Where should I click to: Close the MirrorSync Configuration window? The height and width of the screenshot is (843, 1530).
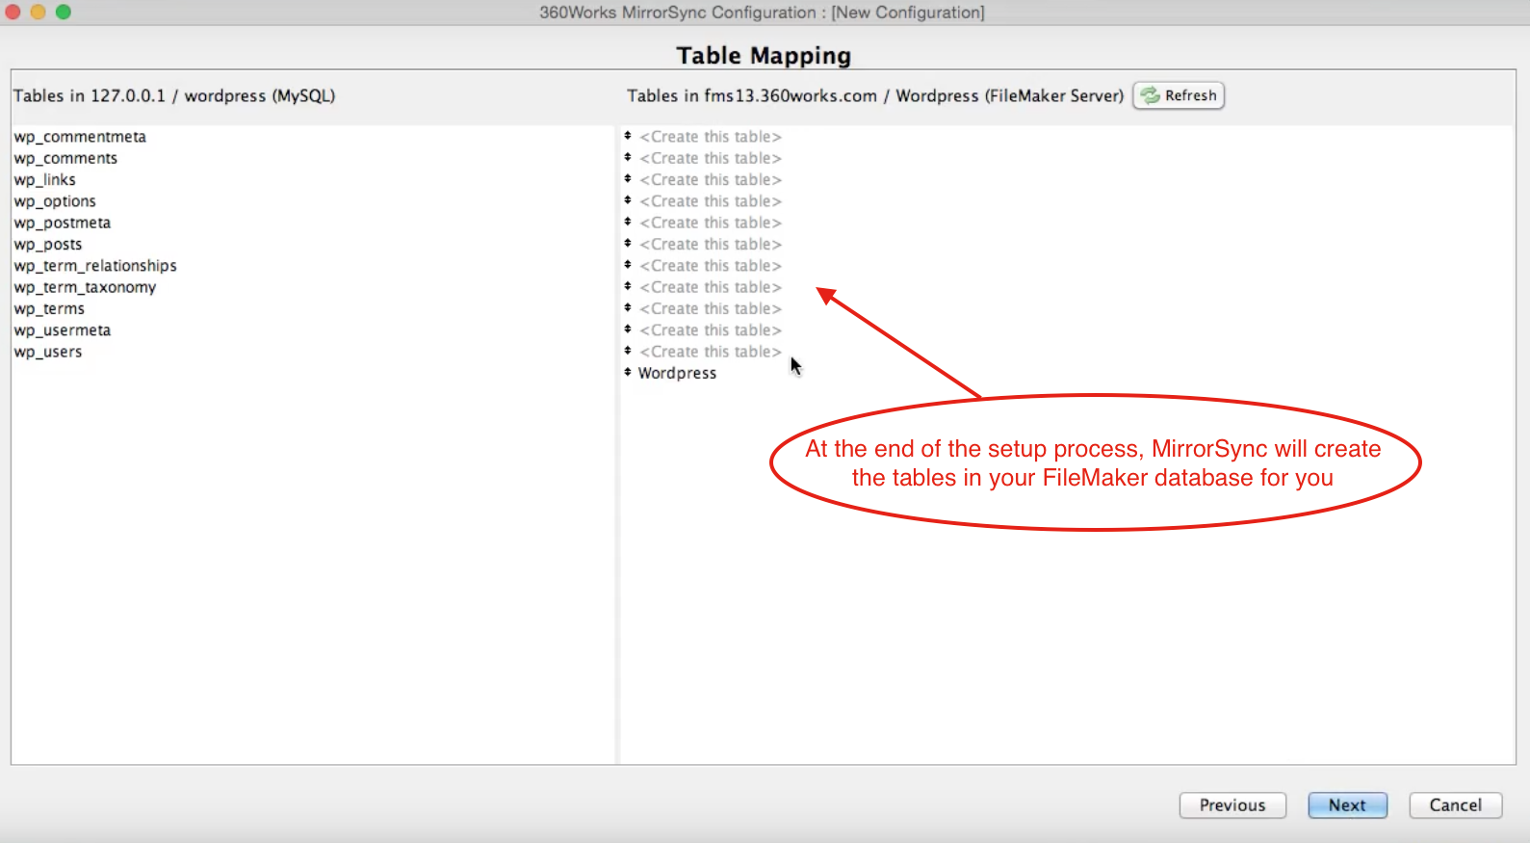coord(13,13)
